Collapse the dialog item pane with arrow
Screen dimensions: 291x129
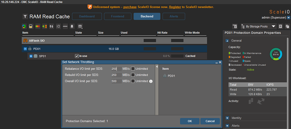[157, 66]
